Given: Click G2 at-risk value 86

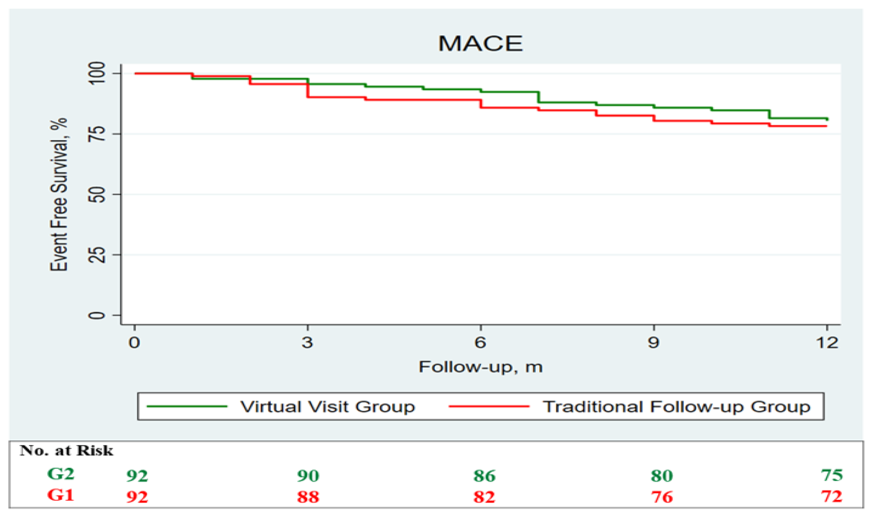Looking at the screenshot, I should 484,476.
